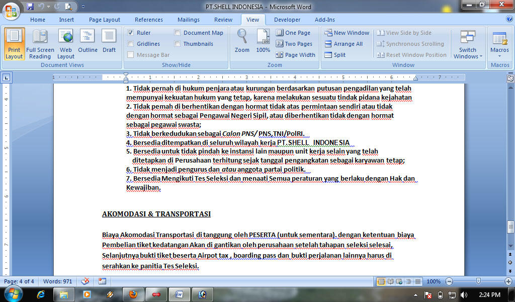Click the Print Preview icon in Quick Access
The image size is (515, 302).
68,6
